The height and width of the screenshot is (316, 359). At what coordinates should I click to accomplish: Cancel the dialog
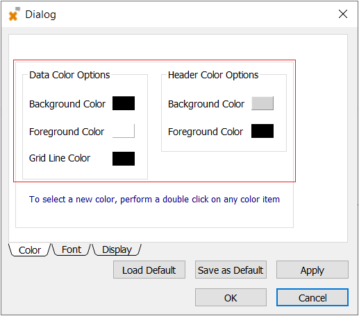pyautogui.click(x=312, y=297)
